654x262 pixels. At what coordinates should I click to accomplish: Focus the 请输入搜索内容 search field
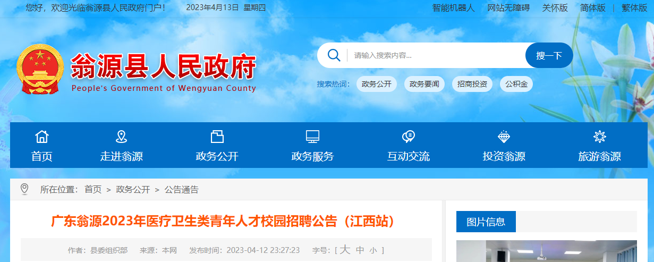[436, 55]
